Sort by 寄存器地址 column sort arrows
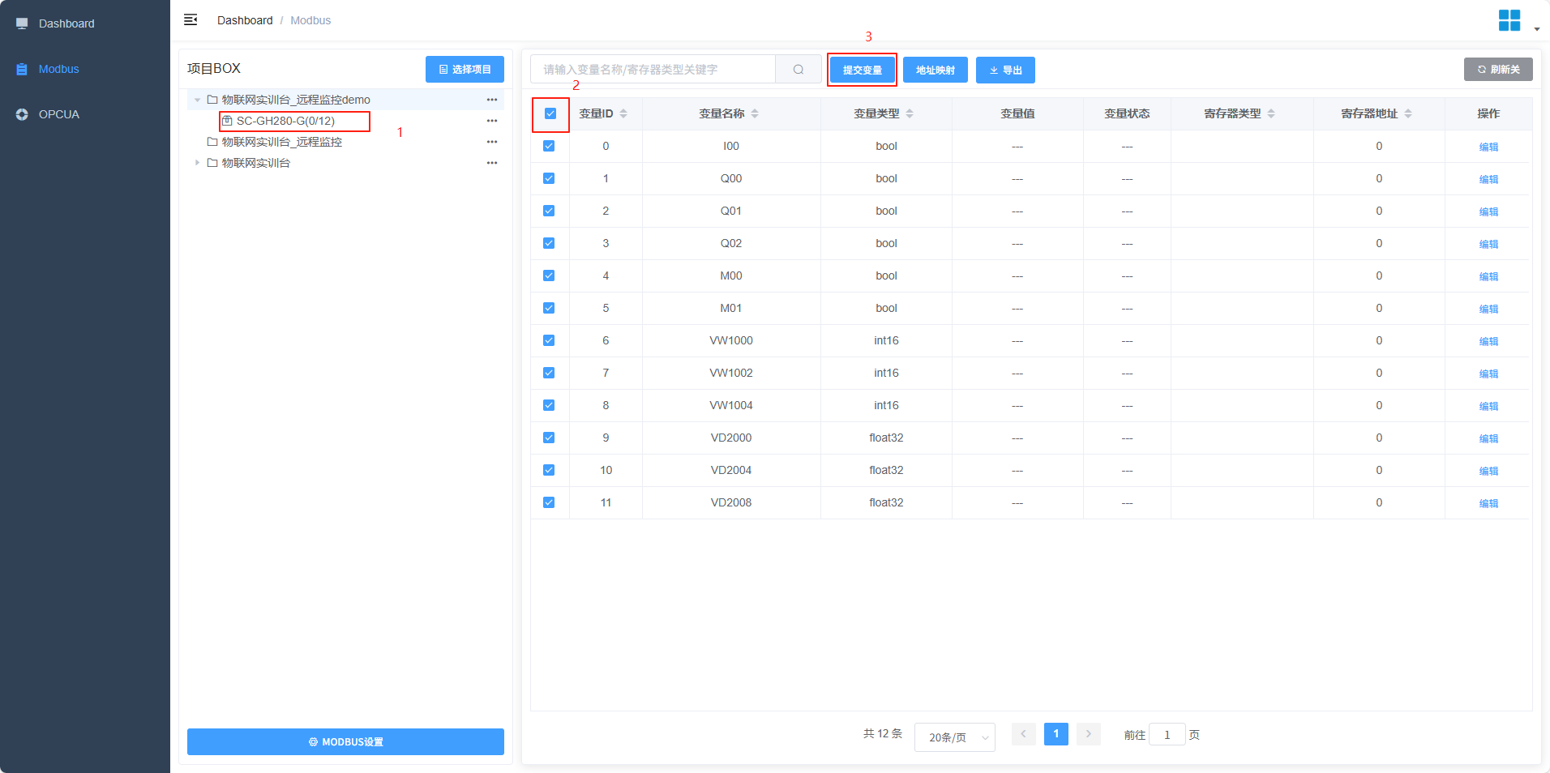1550x773 pixels. tap(1408, 113)
